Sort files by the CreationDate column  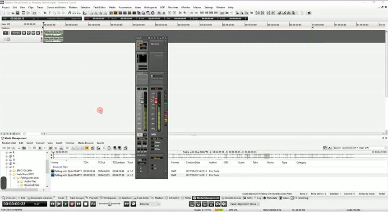[193, 162]
